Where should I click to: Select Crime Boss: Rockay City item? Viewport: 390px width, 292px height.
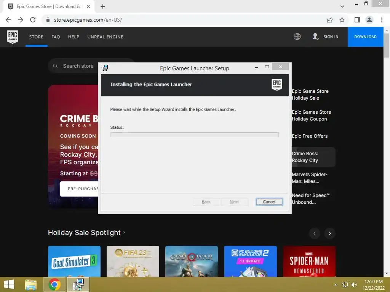[x=313, y=157]
